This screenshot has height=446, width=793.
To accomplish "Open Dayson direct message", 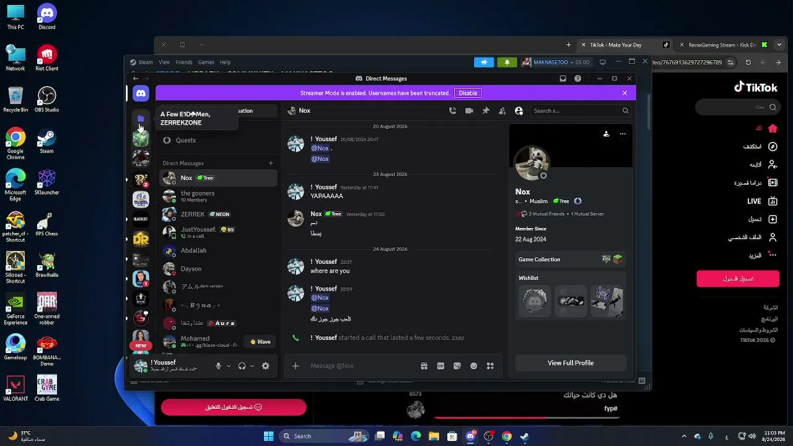I will coord(218,269).
